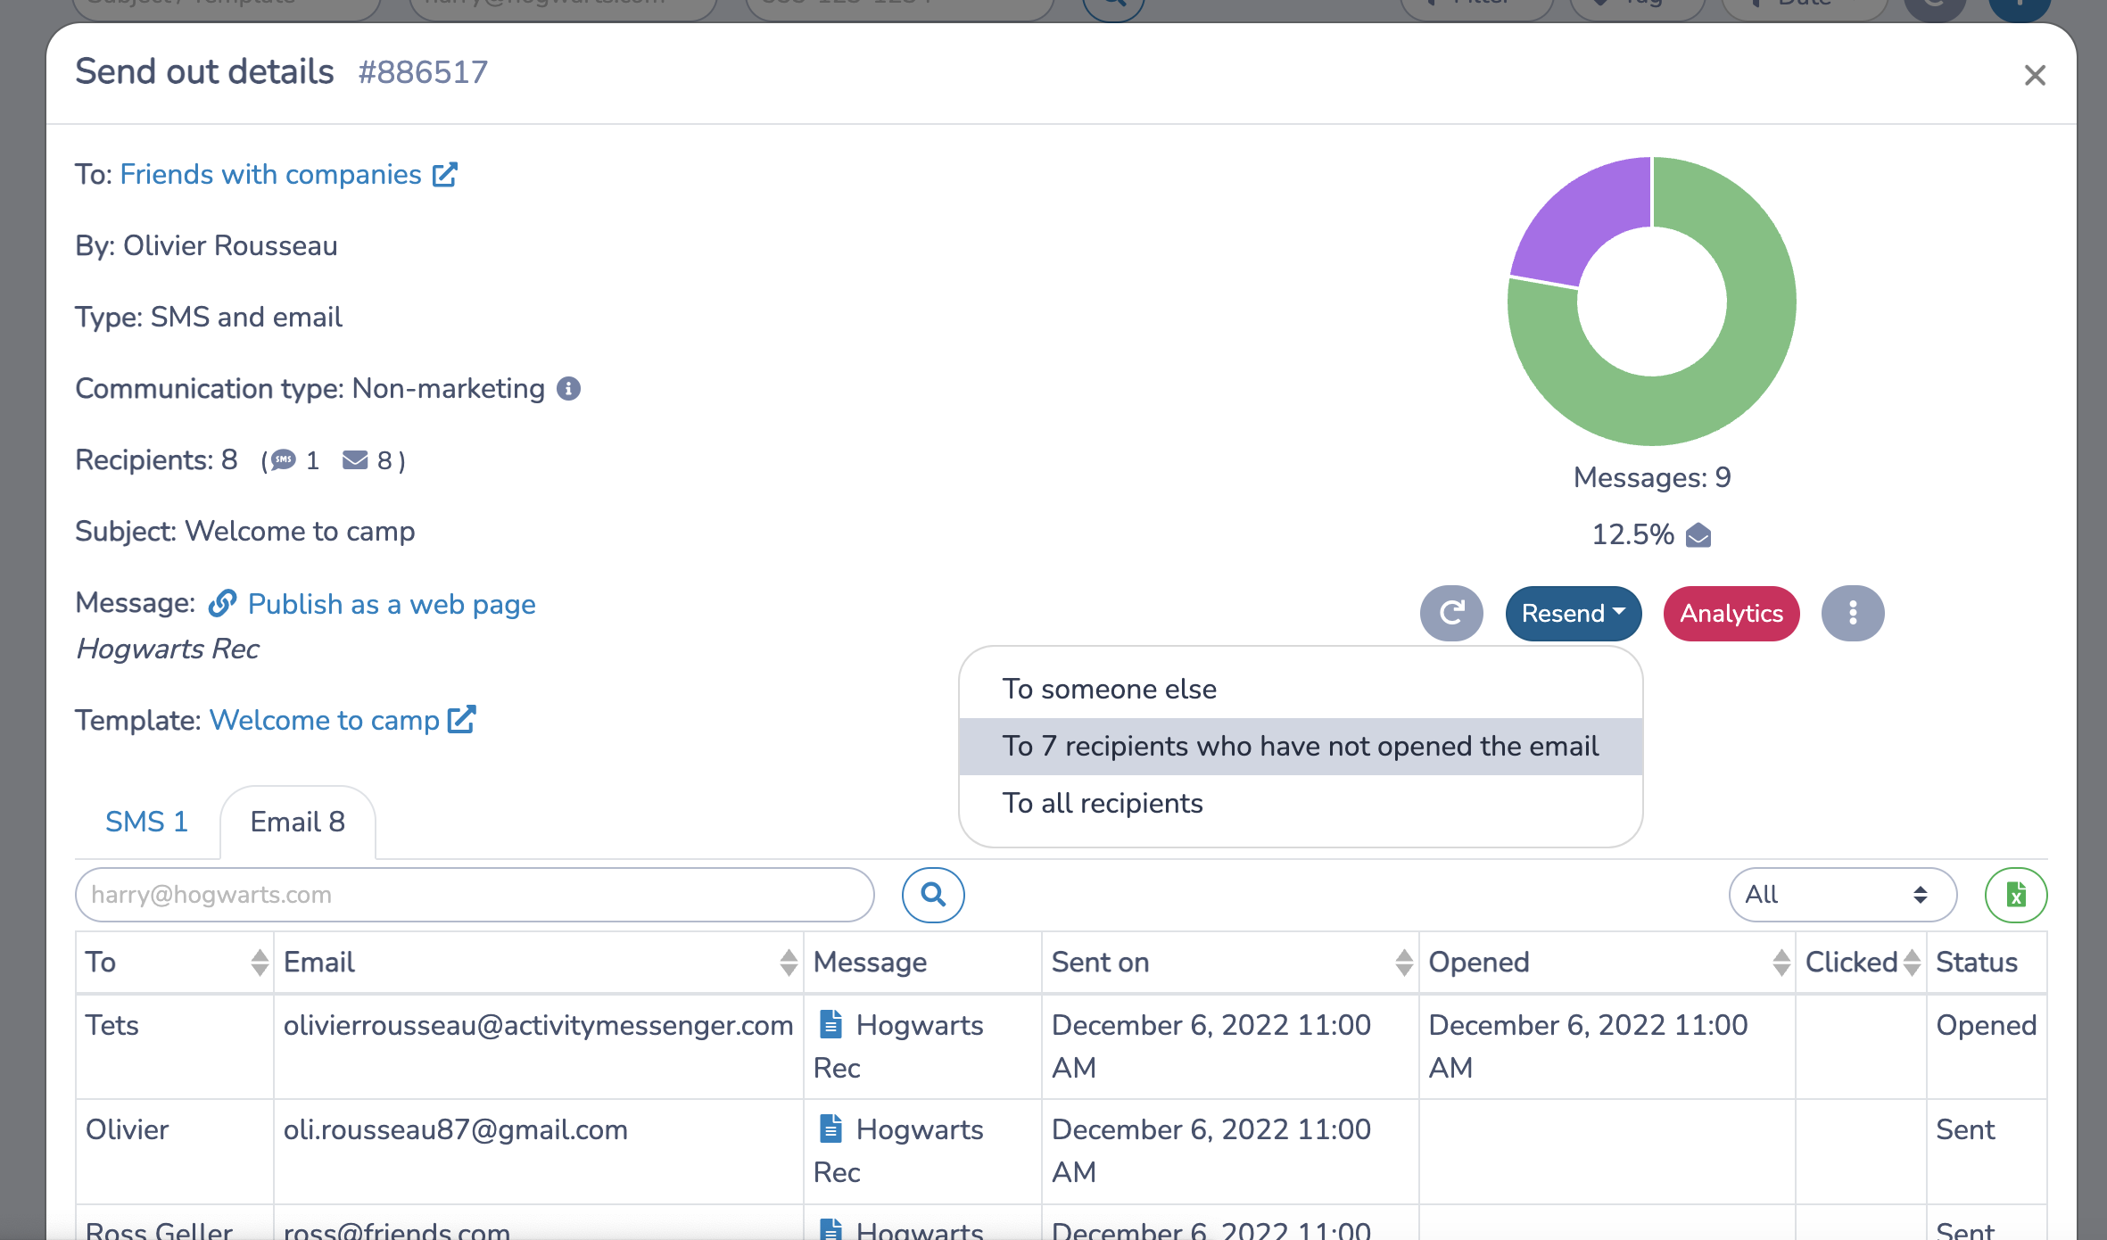Open Publish as a web page link

coord(392,604)
